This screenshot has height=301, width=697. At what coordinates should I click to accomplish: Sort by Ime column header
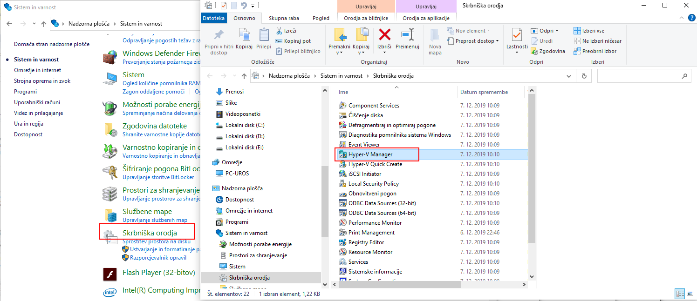pyautogui.click(x=343, y=92)
